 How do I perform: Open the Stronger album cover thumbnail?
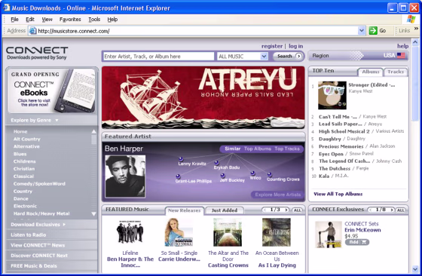point(332,95)
